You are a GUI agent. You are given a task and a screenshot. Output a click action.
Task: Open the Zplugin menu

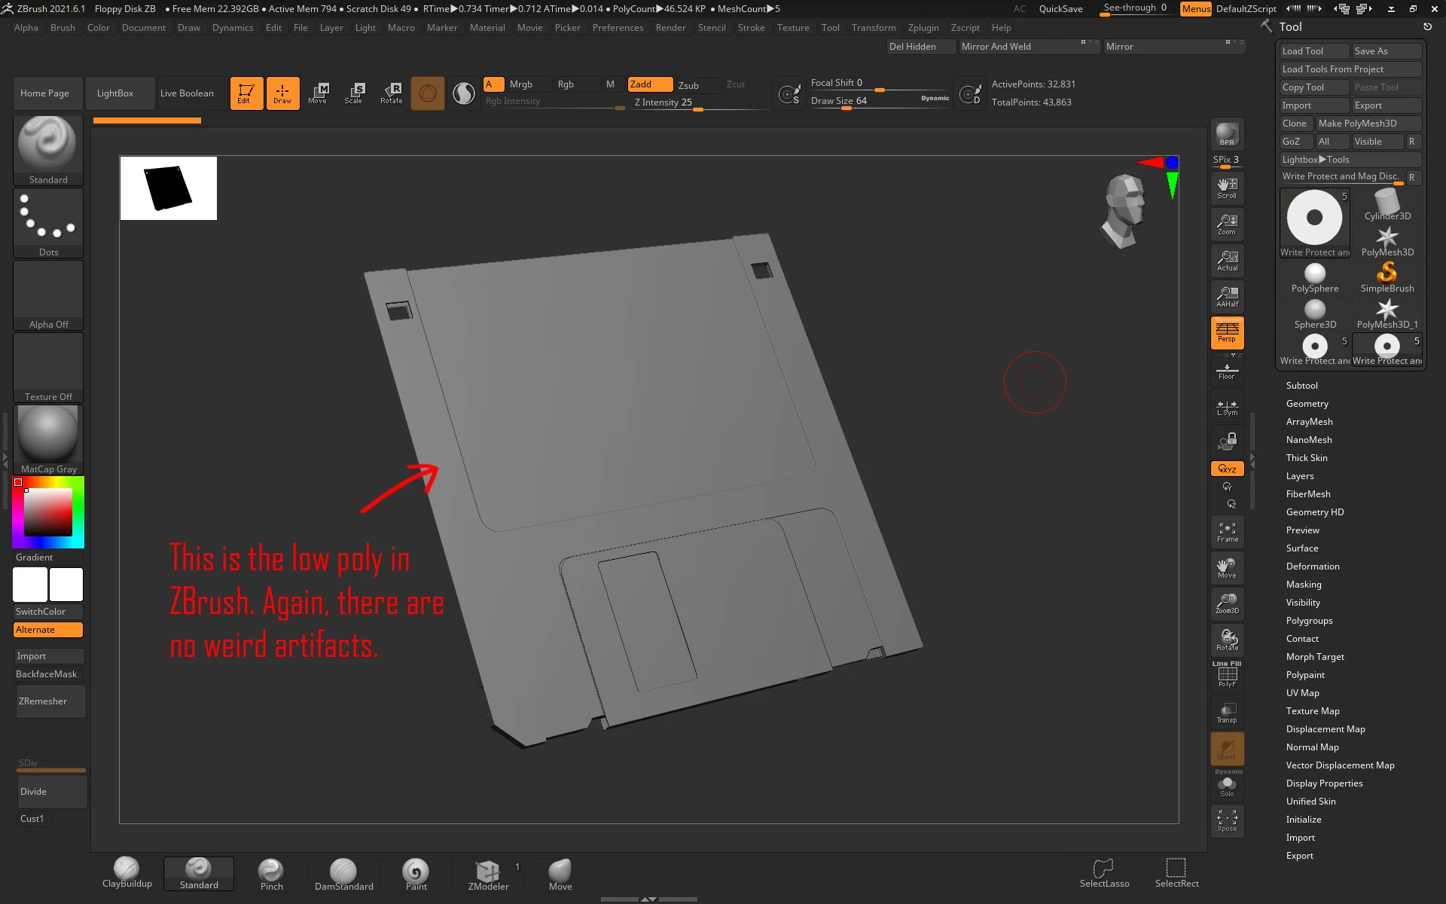click(x=923, y=28)
